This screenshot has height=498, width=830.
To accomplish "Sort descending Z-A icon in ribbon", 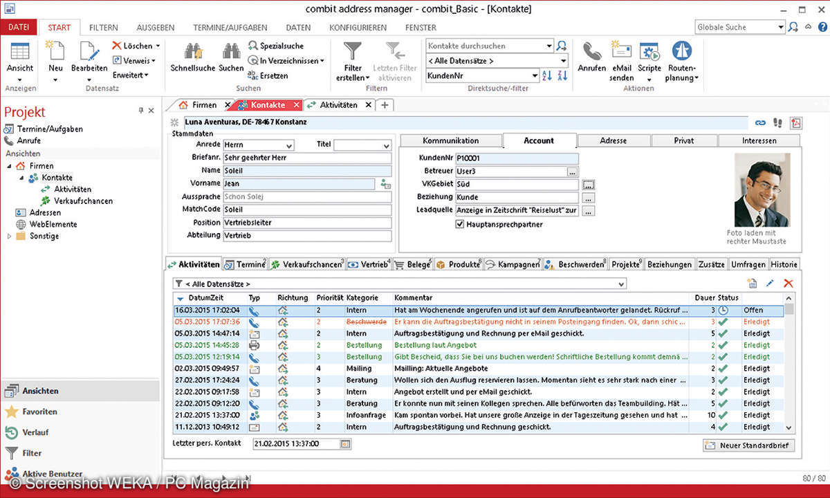I will (x=561, y=75).
